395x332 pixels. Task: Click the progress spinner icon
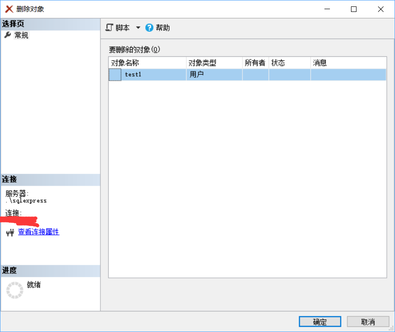(x=15, y=290)
